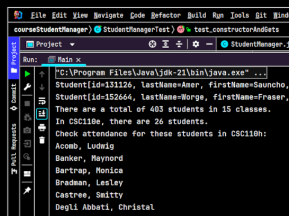Click the Stop square icon
The height and width of the screenshot is (216, 289).
pos(27,104)
